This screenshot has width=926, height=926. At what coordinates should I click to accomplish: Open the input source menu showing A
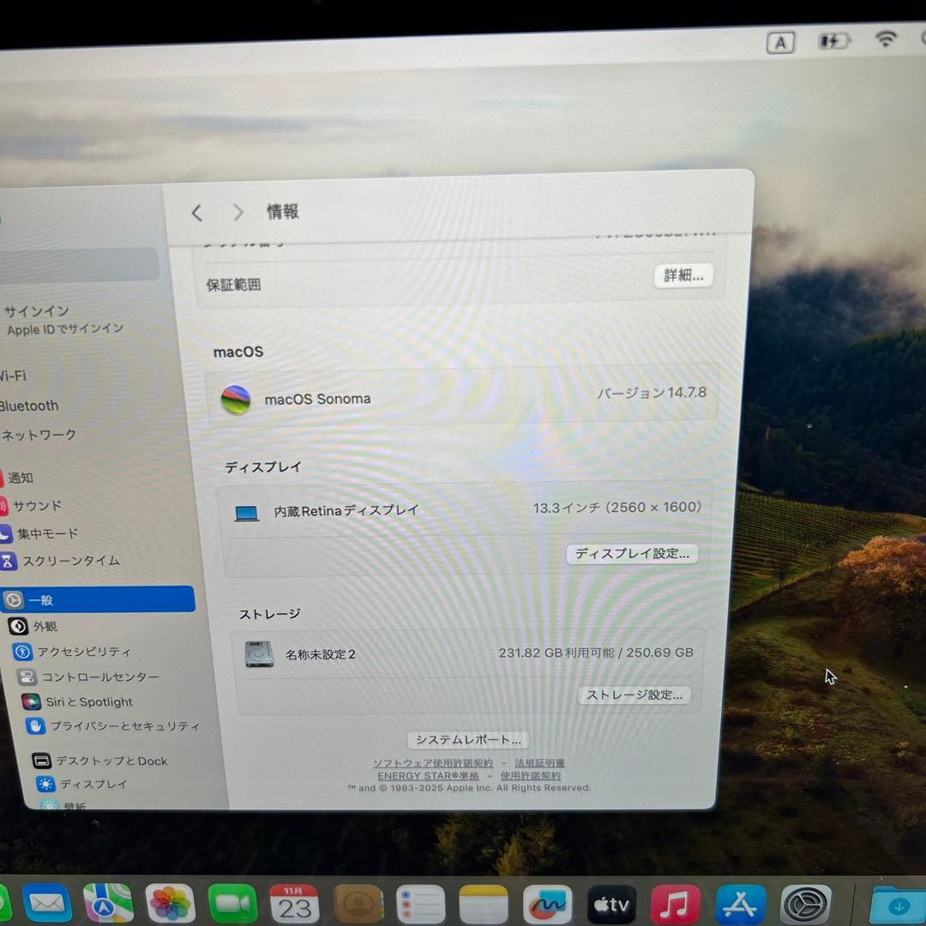click(x=780, y=42)
